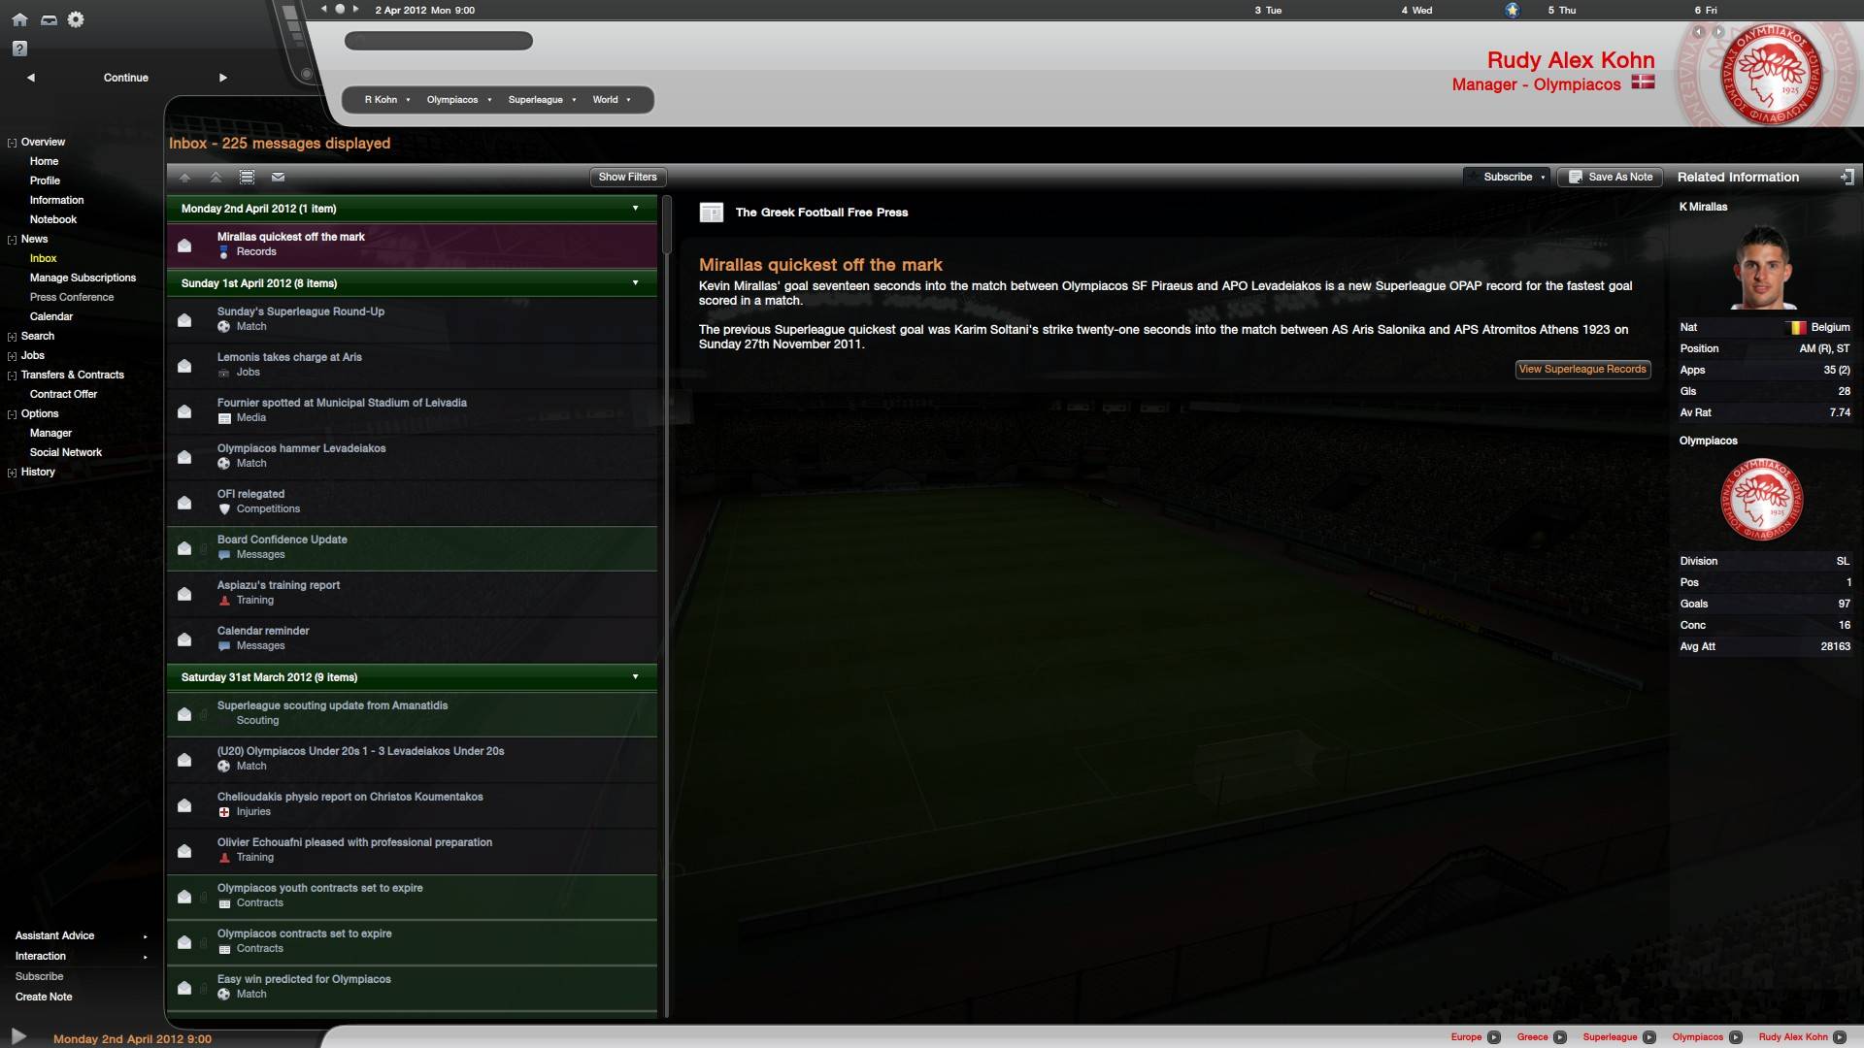Expand the Transfers & Contracts tree section

[x=12, y=376]
